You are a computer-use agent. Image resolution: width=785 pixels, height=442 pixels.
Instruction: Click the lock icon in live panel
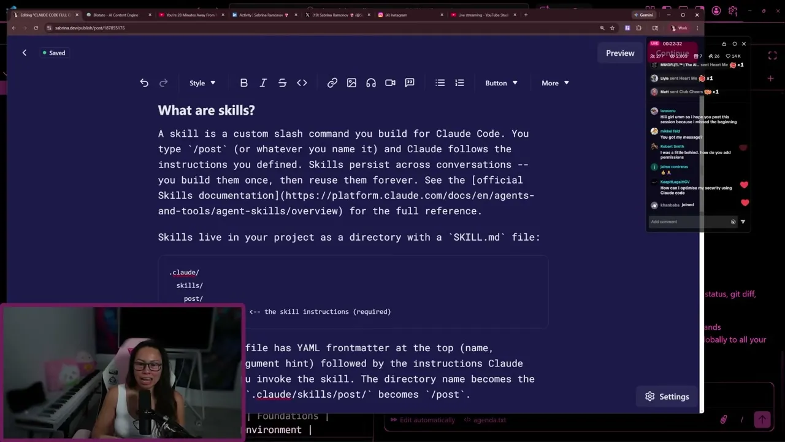click(x=724, y=44)
